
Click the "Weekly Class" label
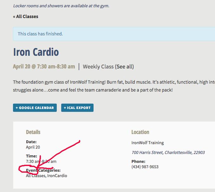(x=98, y=67)
